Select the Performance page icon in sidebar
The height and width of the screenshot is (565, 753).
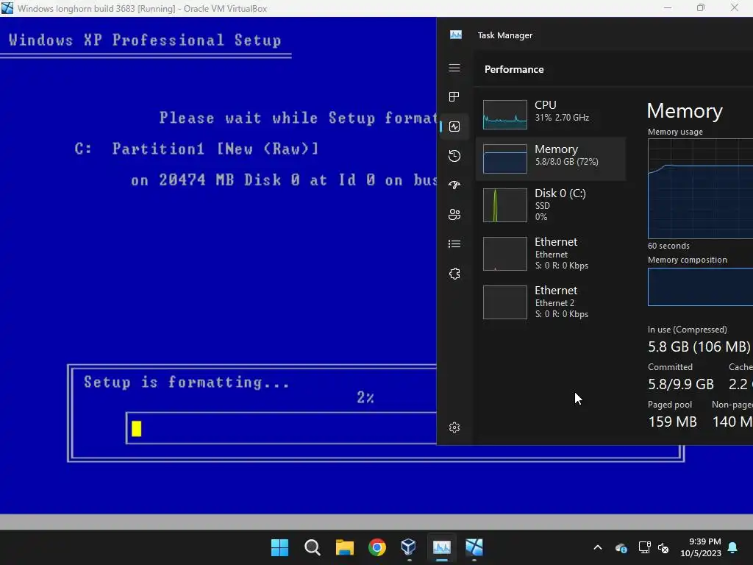coord(454,127)
